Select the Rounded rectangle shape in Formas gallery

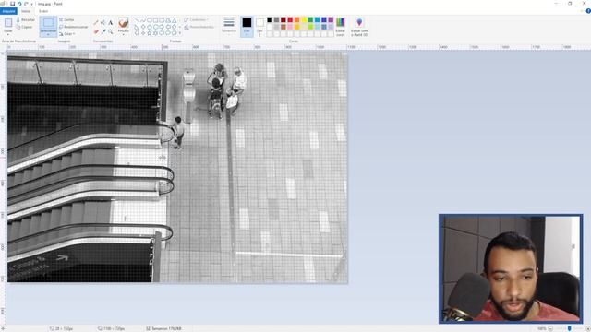coord(162,20)
